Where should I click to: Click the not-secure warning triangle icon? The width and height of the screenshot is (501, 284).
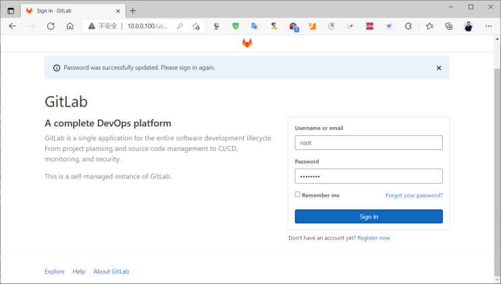click(92, 26)
